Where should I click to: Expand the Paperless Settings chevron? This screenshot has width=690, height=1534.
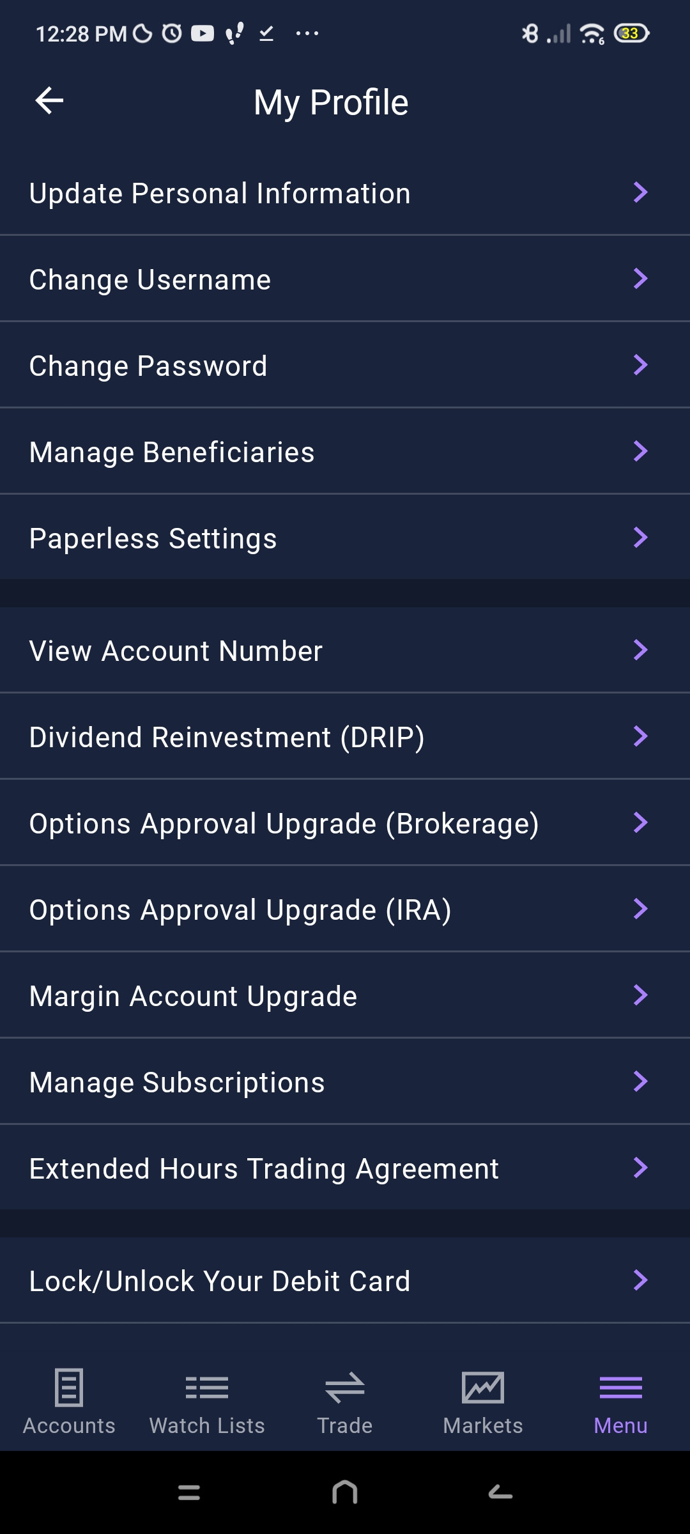pos(640,538)
